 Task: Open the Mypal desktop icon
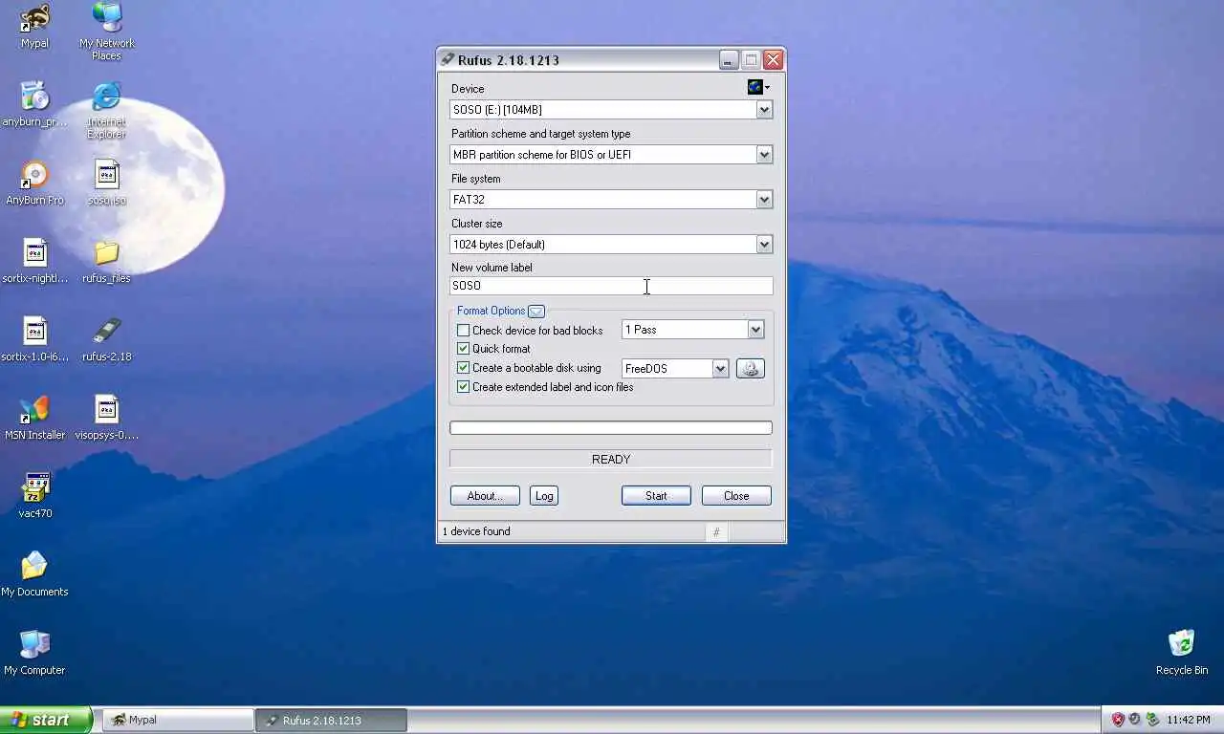(34, 26)
